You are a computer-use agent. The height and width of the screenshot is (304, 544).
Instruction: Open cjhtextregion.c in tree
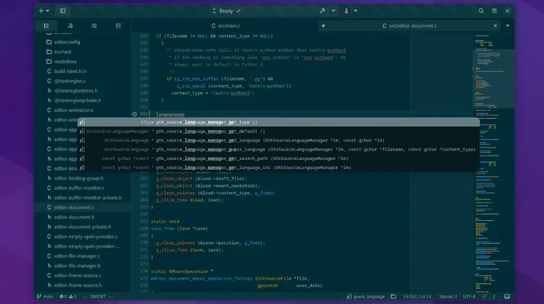(x=70, y=80)
